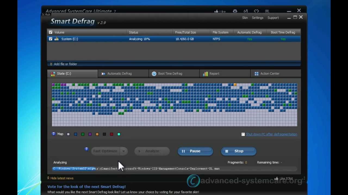Click the Like IObit thumbs-up
348x195 pixels.
[x=276, y=178]
